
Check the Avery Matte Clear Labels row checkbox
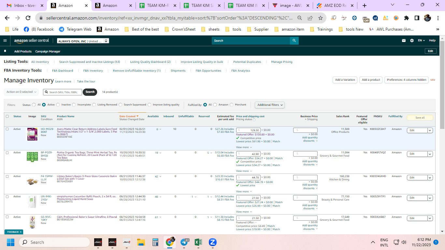point(7,129)
